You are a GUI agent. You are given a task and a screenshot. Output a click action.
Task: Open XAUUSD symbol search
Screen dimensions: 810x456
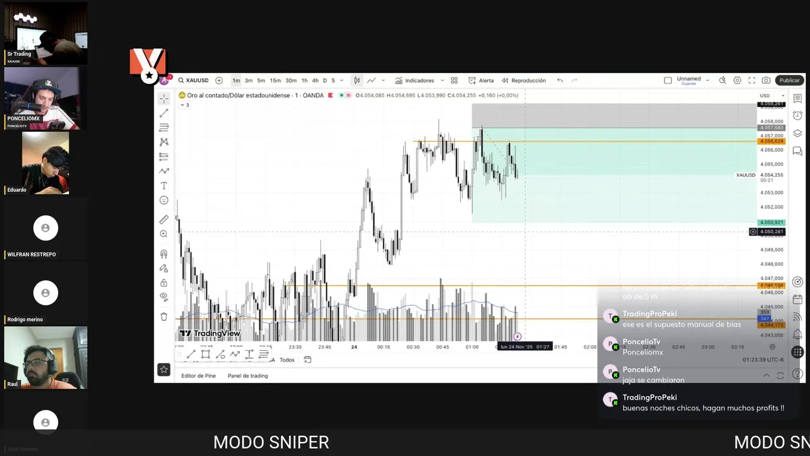tap(194, 80)
